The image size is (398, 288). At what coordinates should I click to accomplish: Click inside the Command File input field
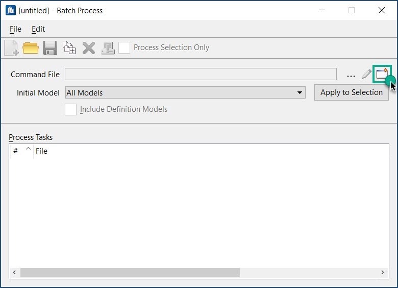tap(201, 74)
